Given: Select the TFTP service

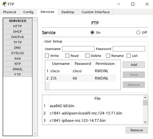Looking at the screenshot, I should tap(18, 42).
